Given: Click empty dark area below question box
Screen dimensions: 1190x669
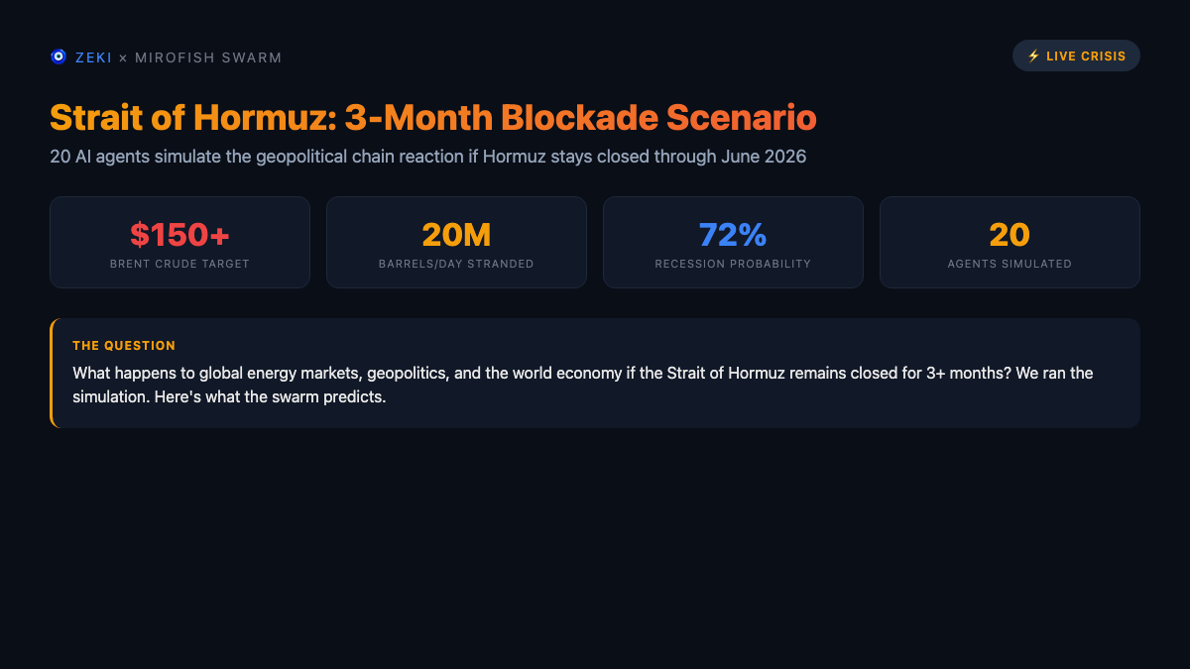Looking at the screenshot, I should point(595,545).
